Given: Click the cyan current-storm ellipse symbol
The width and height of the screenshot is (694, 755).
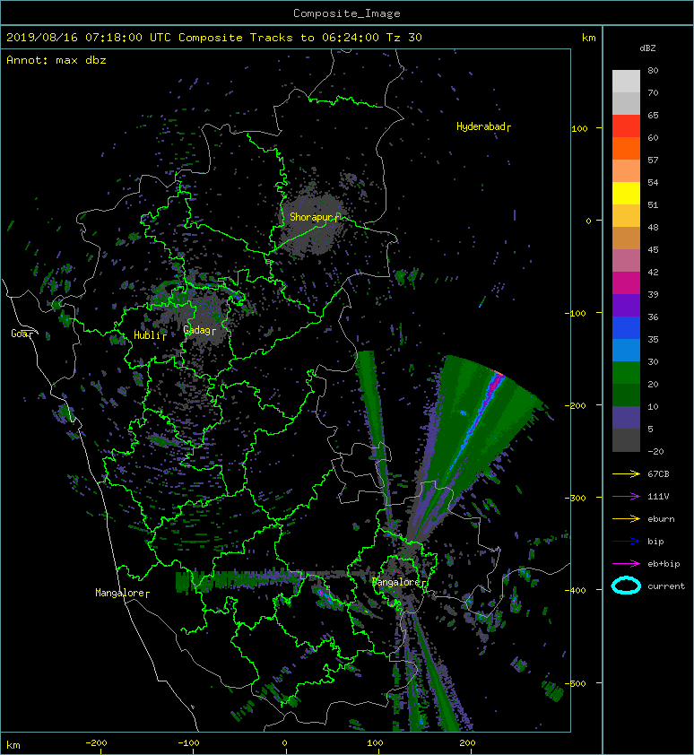Looking at the screenshot, I should pyautogui.click(x=626, y=586).
